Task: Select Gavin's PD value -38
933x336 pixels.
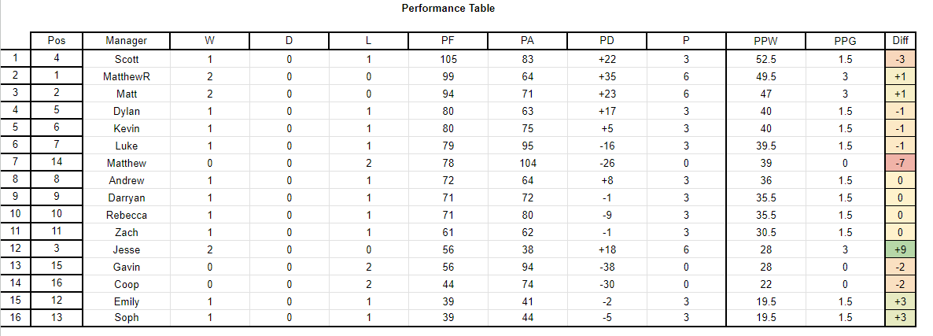Action: (607, 267)
